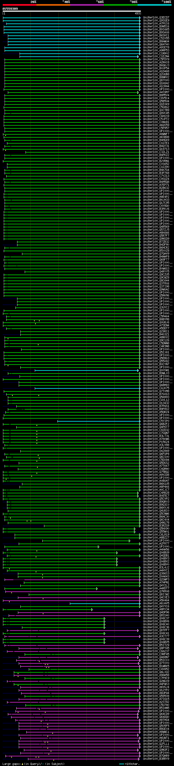The image size is (174, 766).
Task: Click hit UniRef100_C5DNN8
Action: coord(156,343)
